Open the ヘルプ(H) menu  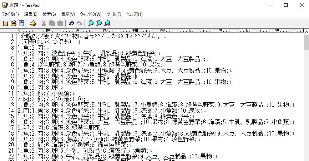[x=135, y=14]
